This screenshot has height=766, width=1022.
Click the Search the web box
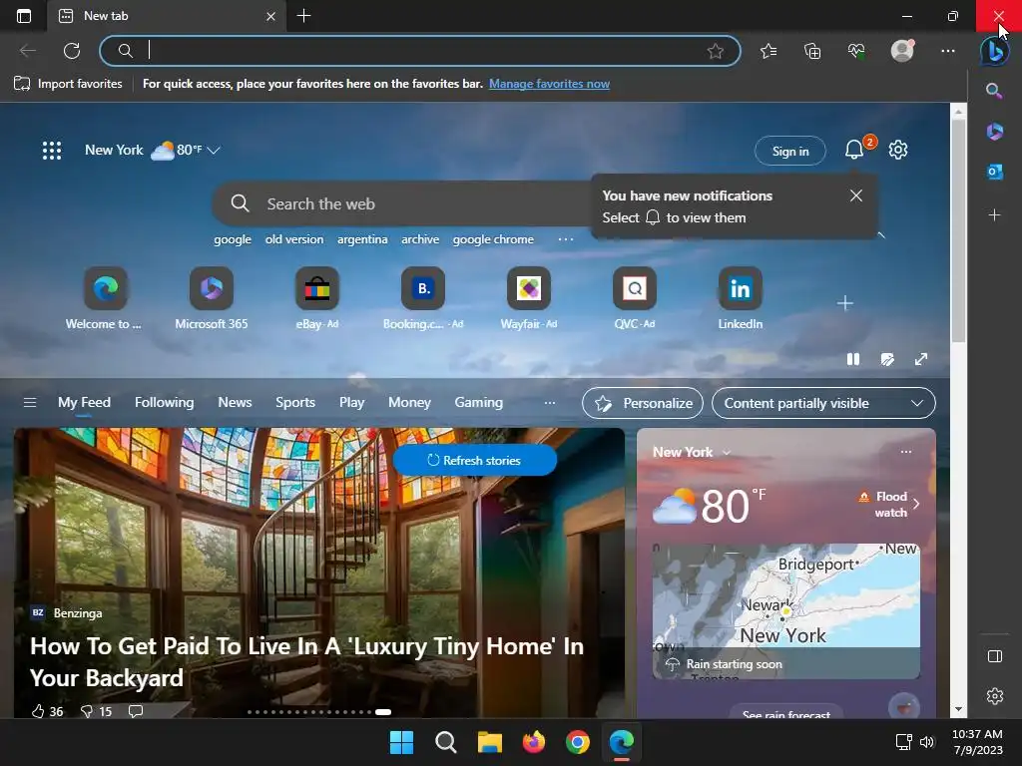(x=401, y=203)
